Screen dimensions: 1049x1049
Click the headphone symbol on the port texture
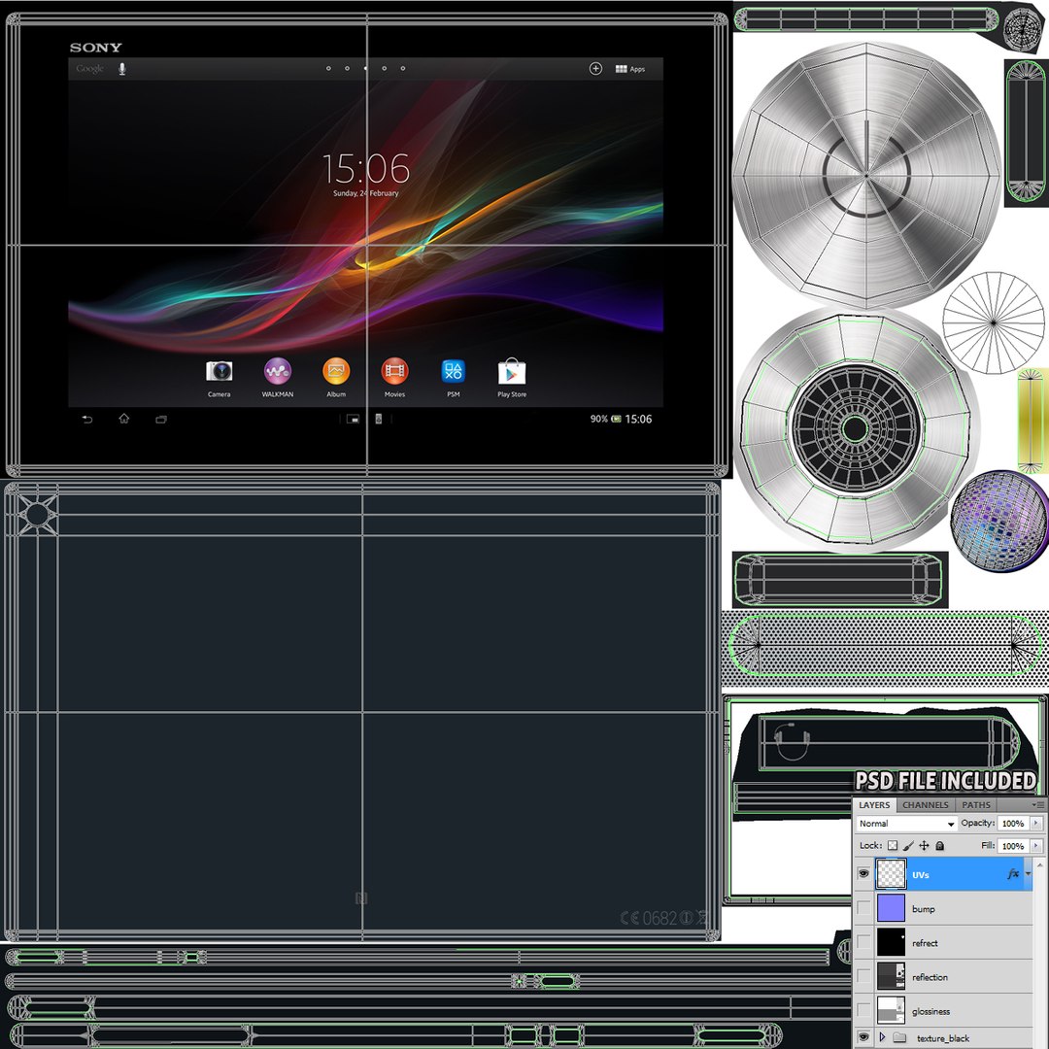793,741
